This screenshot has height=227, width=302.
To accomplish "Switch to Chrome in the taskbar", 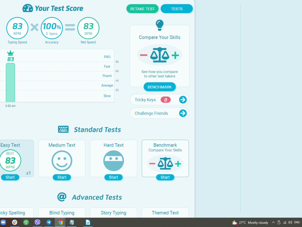I will 60,222.
